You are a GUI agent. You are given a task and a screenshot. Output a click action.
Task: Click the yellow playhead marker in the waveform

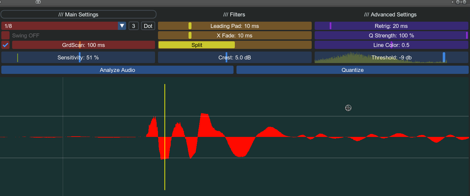164,136
